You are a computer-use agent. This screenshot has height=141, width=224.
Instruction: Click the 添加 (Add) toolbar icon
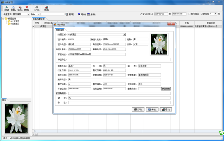pos(6,8)
